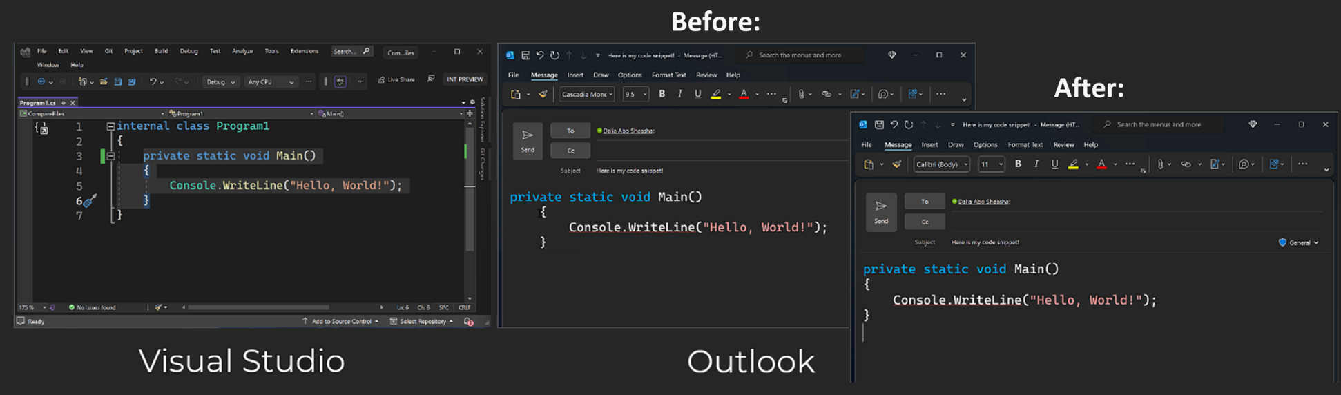Click Add to Source Control button

[340, 322]
